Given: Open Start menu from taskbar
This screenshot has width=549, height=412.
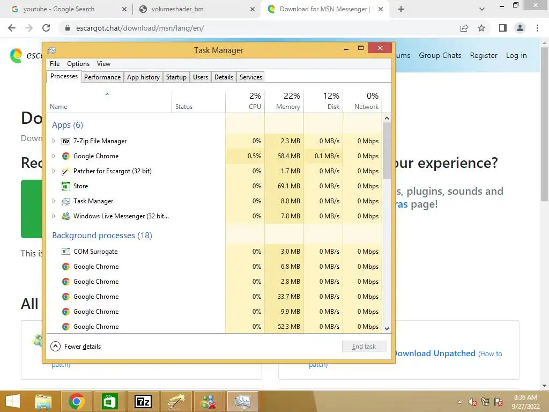Looking at the screenshot, I should coord(13,401).
